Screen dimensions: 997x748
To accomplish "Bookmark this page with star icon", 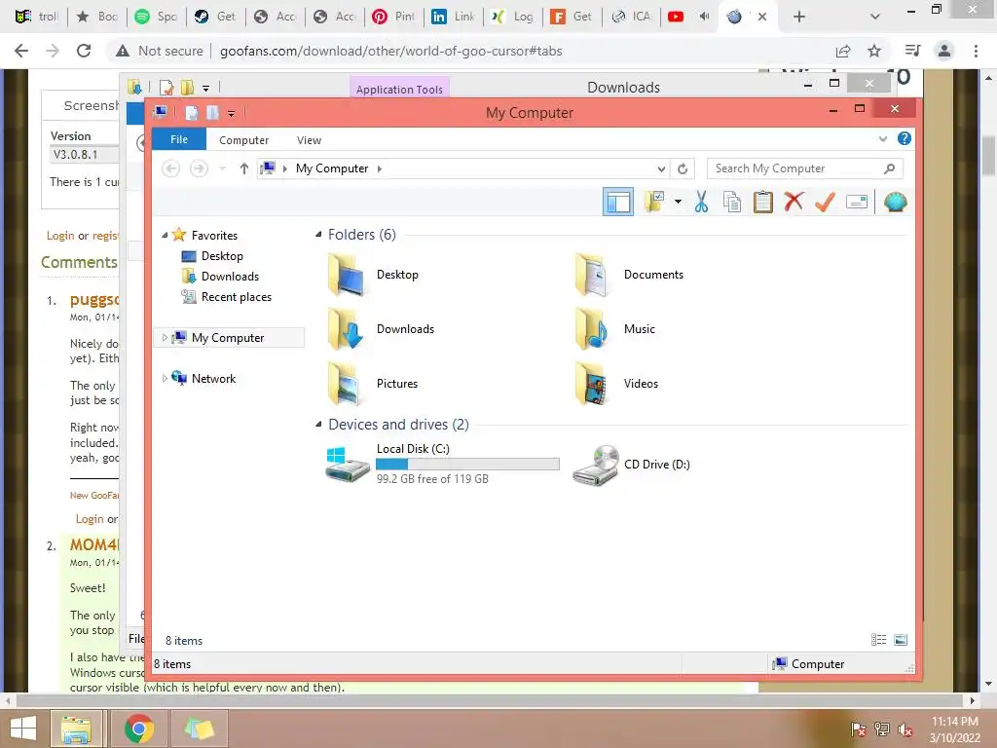I will click(x=874, y=51).
